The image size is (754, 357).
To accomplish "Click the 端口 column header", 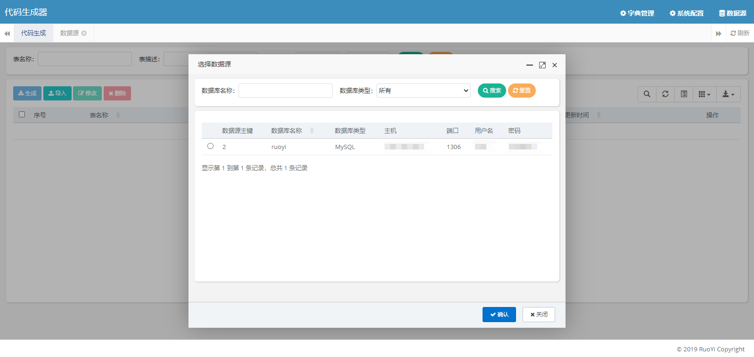I will 452,131.
